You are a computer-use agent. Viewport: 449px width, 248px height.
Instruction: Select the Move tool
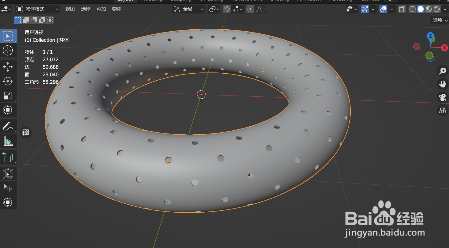8,67
